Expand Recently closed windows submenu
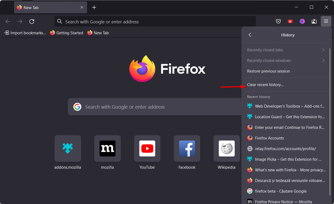334x204 pixels. [286, 61]
